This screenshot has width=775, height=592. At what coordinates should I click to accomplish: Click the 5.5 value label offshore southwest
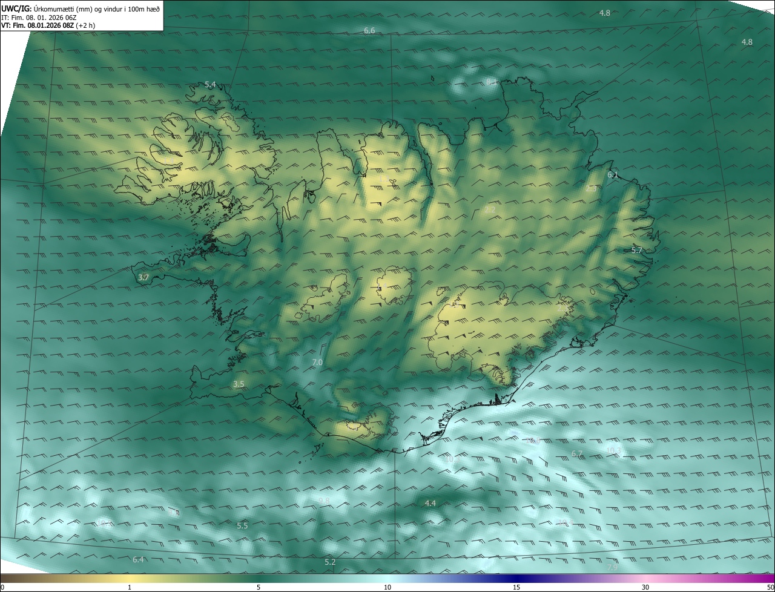[242, 525]
